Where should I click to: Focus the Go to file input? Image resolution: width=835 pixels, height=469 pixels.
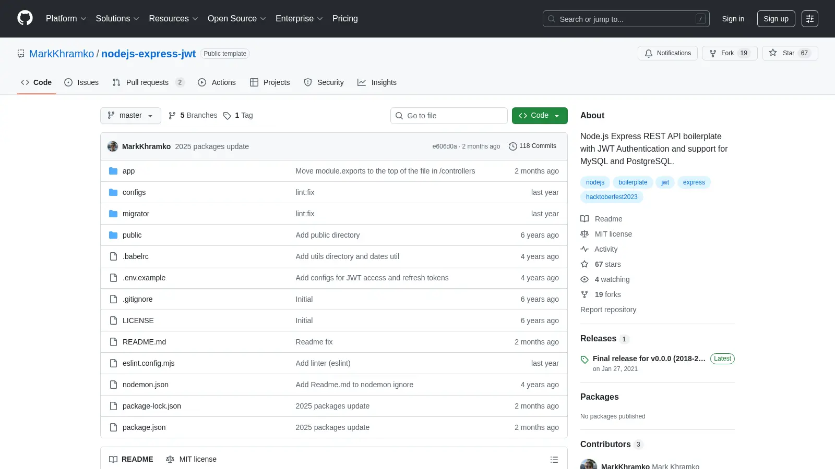tap(449, 116)
